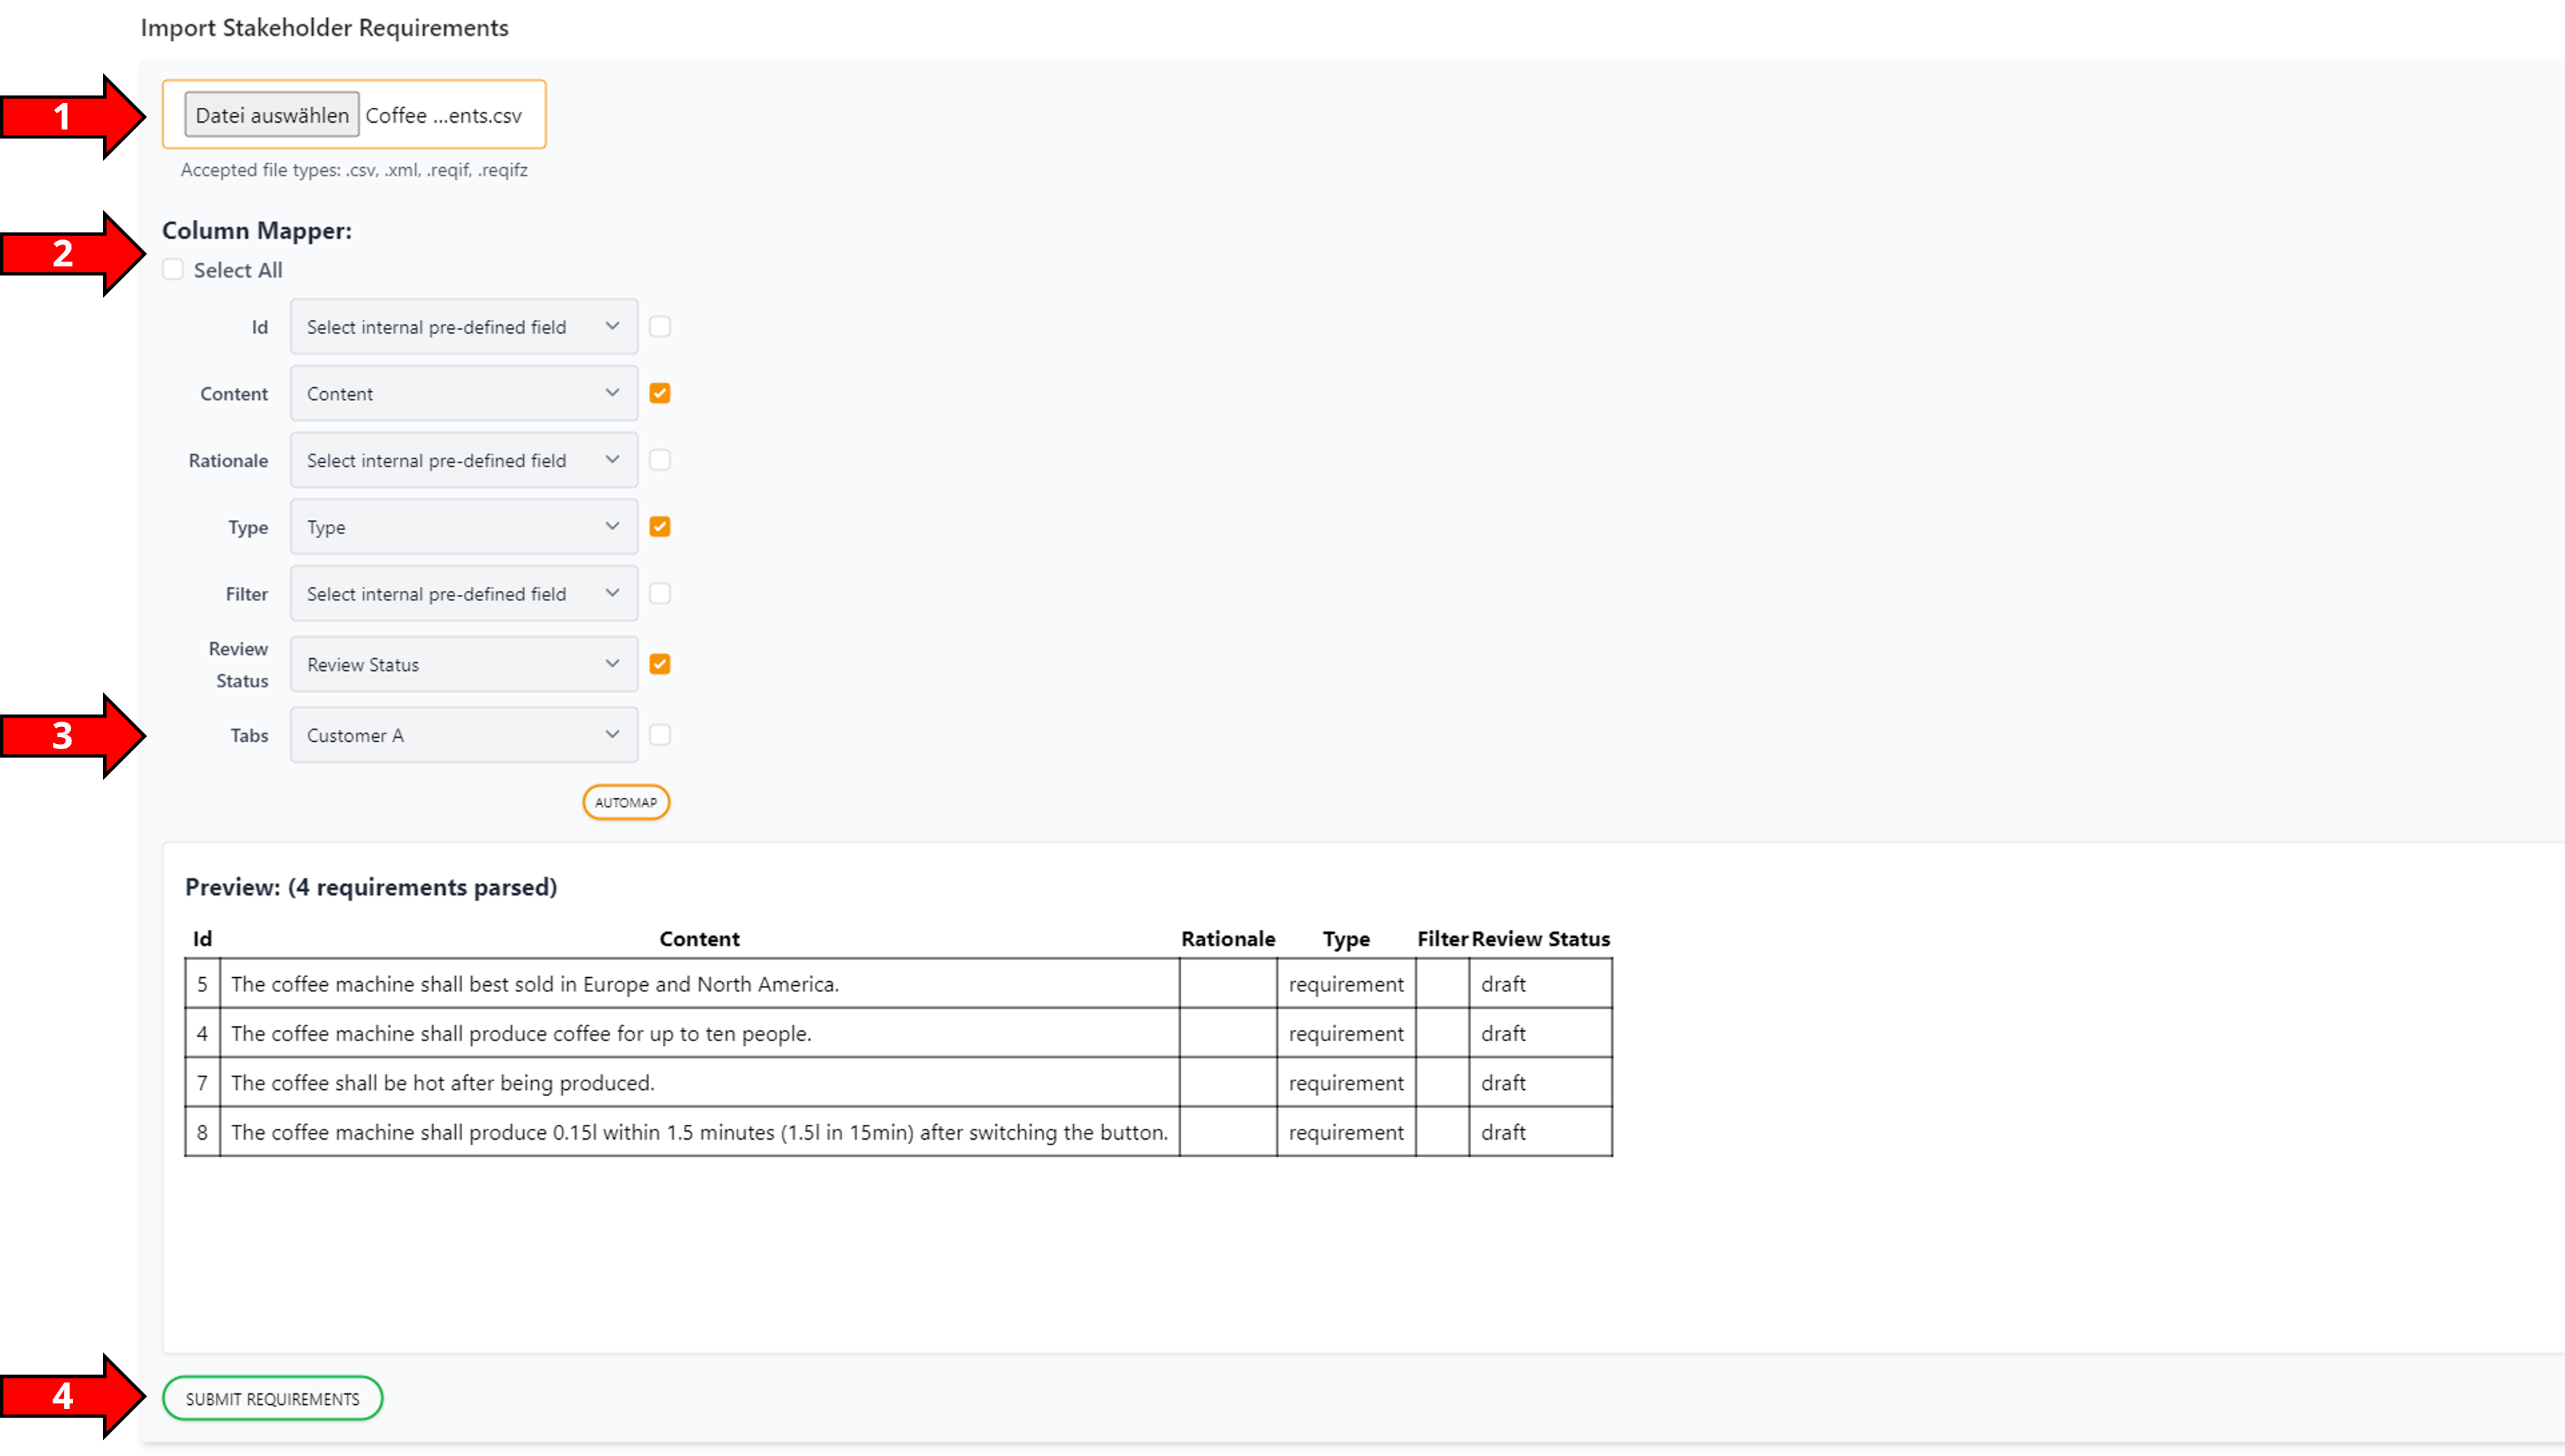Click the Content column header in preview
Screen dimensions: 2565x1456
pyautogui.click(x=699, y=939)
